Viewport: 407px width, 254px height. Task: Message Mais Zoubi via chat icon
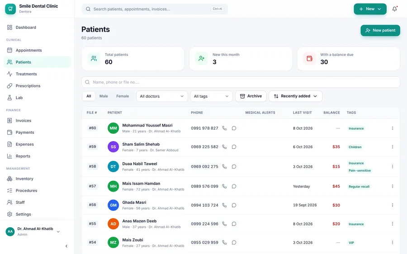(234, 243)
